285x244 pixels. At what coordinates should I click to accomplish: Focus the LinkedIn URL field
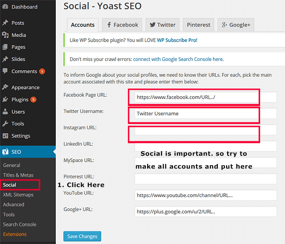206,146
